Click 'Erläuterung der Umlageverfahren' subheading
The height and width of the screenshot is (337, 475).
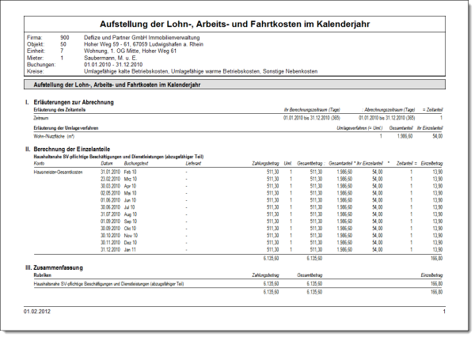66,128
